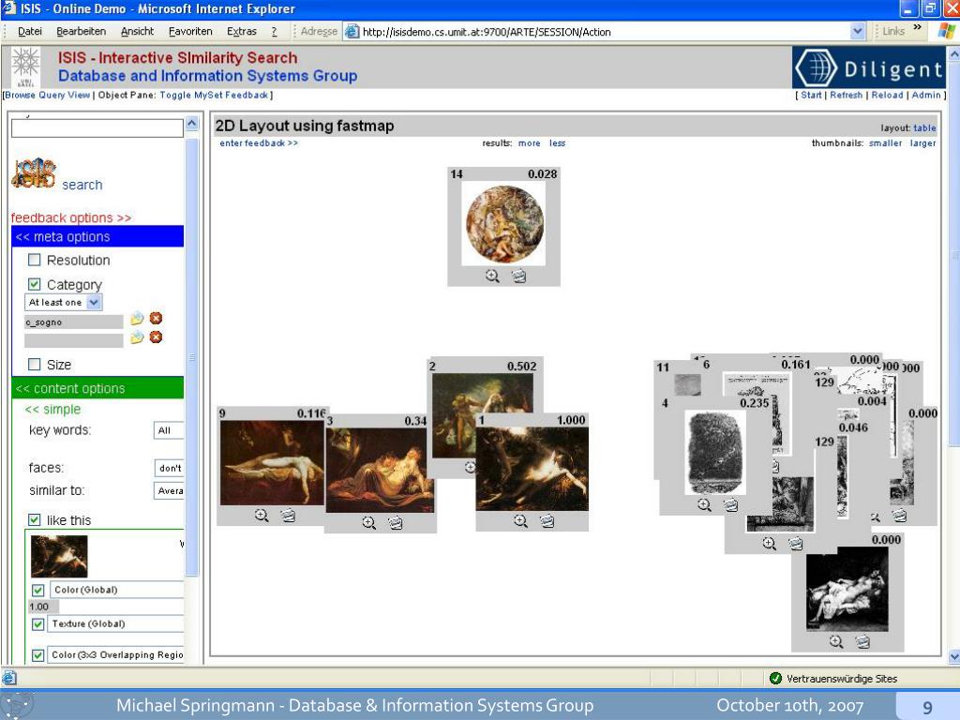This screenshot has height=720, width=960.
Task: Collapse the meta options section
Action: (63, 237)
